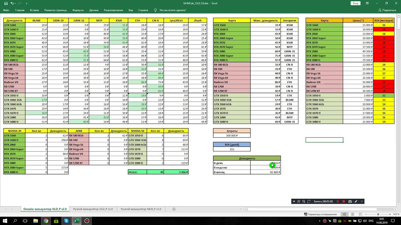Open Параметры отображения in status bar
401x225 pixels.
[320, 214]
